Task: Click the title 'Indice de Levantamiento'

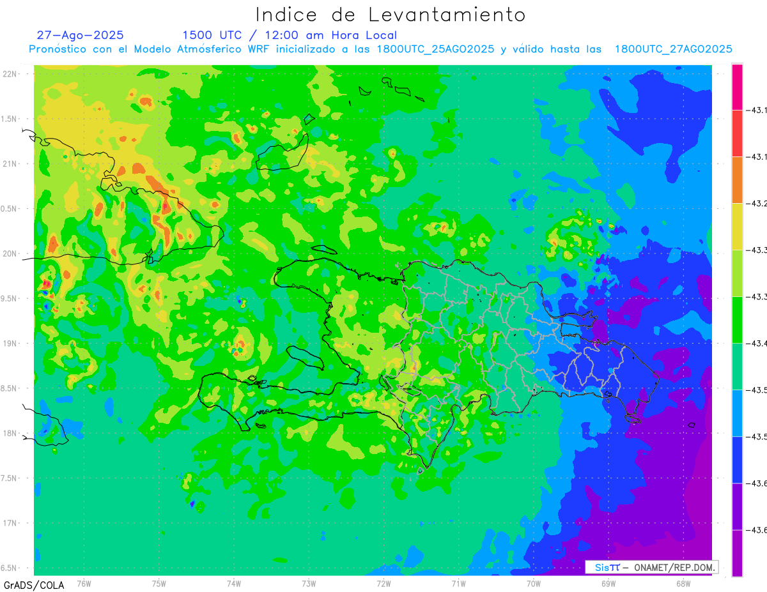Action: [x=391, y=14]
